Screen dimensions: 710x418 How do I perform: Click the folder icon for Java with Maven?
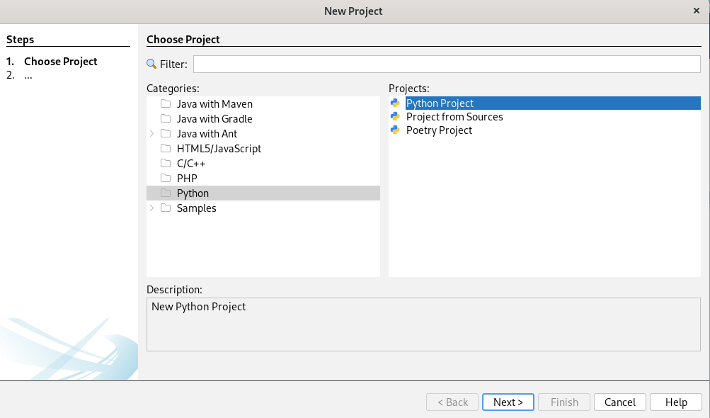[166, 104]
